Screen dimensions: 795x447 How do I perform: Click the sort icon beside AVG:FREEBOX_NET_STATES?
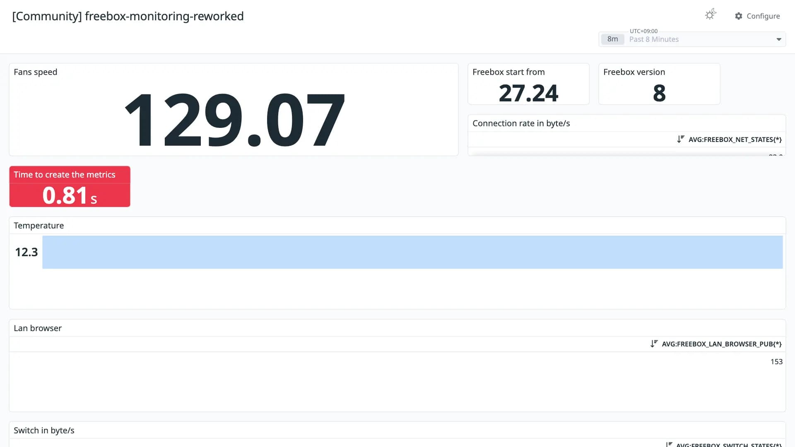[x=680, y=139]
